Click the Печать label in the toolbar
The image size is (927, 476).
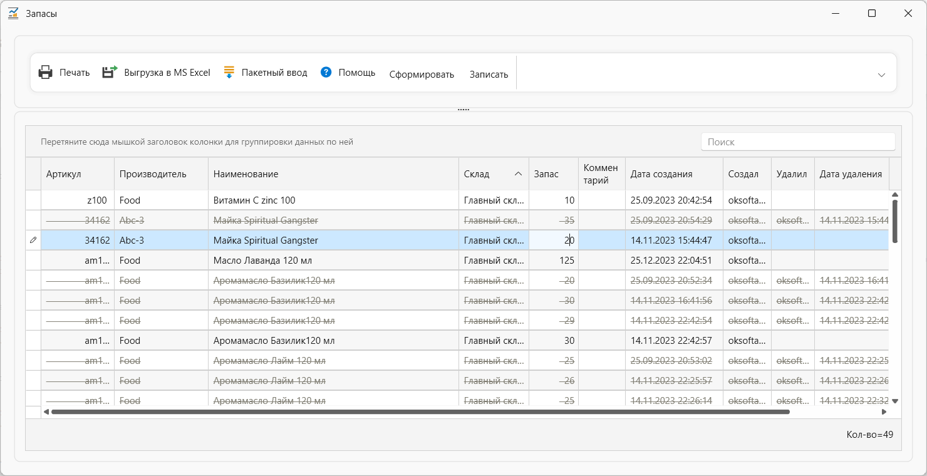75,73
